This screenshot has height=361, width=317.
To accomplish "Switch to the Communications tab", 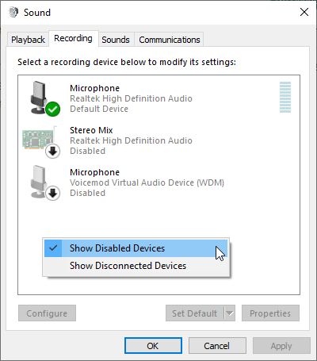I will tap(170, 40).
